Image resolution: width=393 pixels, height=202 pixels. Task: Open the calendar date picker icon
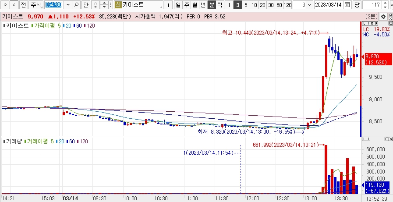(x=347, y=4)
